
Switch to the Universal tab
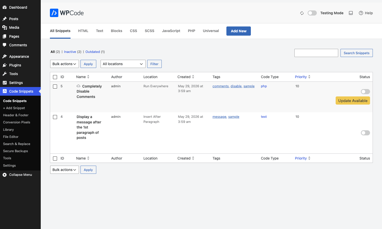pos(211,31)
